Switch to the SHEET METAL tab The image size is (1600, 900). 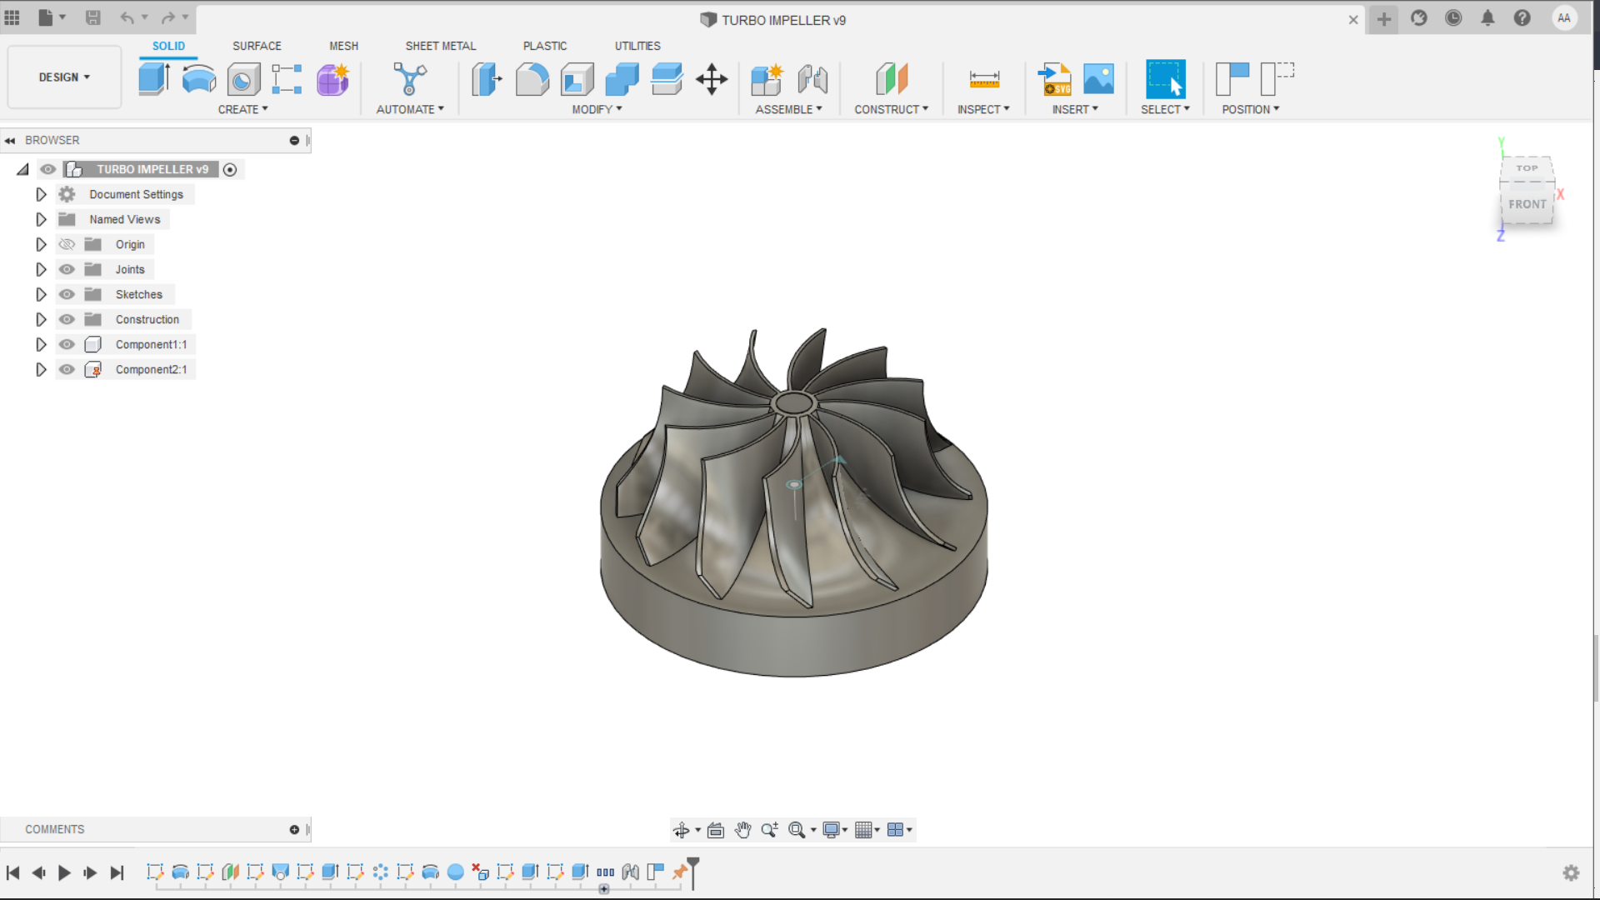click(440, 46)
